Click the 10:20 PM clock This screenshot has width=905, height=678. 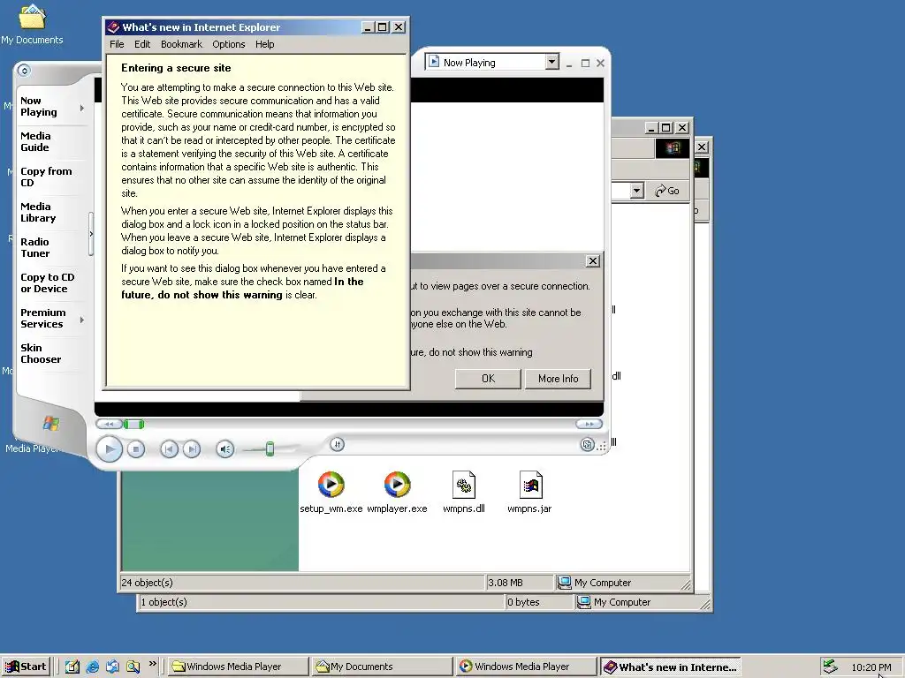tap(871, 667)
